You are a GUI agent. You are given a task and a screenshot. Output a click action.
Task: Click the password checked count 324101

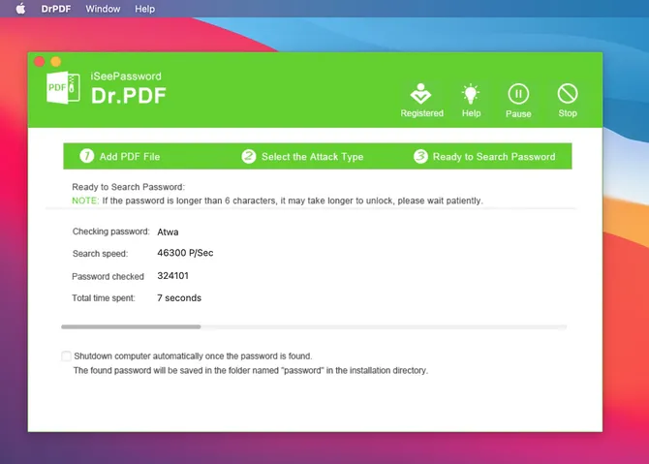[172, 276]
